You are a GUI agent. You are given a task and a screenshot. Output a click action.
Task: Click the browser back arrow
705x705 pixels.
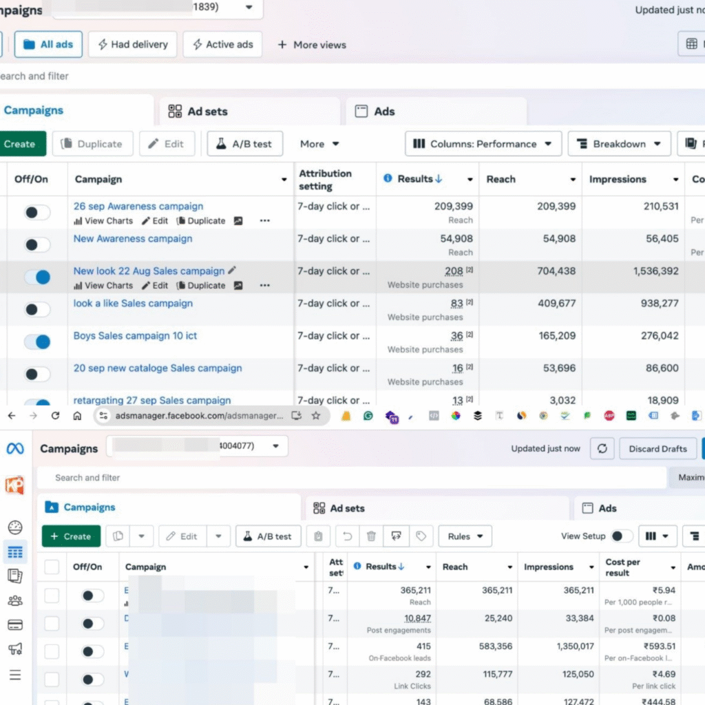coord(12,415)
